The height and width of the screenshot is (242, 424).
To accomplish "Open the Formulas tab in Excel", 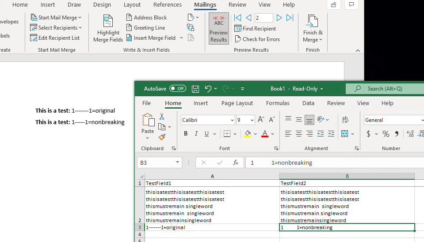I will click(x=278, y=103).
